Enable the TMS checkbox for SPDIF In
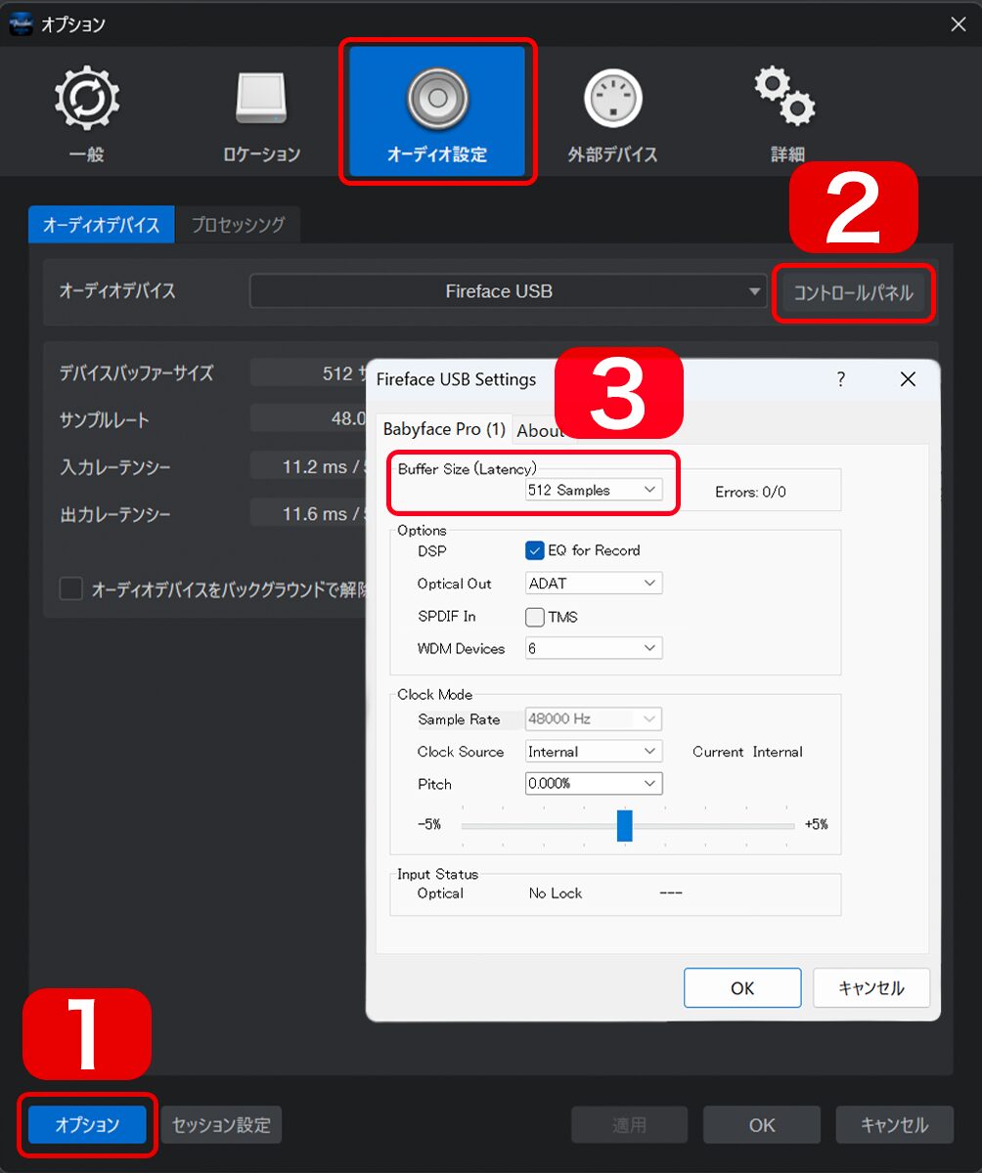The width and height of the screenshot is (982, 1173). 535,617
